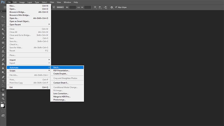Select the Lasso tool

3,25
